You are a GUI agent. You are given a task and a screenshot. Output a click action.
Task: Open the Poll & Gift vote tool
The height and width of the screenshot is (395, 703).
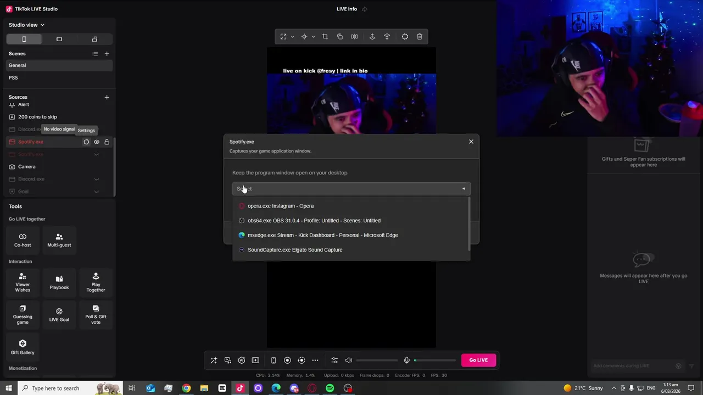click(96, 315)
